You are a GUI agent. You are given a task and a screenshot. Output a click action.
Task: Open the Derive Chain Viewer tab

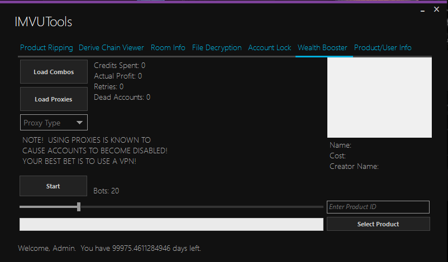tap(111, 47)
